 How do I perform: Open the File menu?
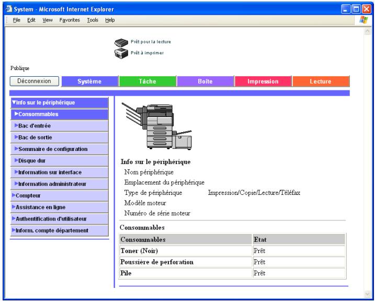[17, 20]
